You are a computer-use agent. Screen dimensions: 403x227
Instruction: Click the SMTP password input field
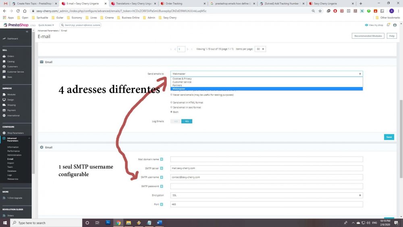pos(266,186)
